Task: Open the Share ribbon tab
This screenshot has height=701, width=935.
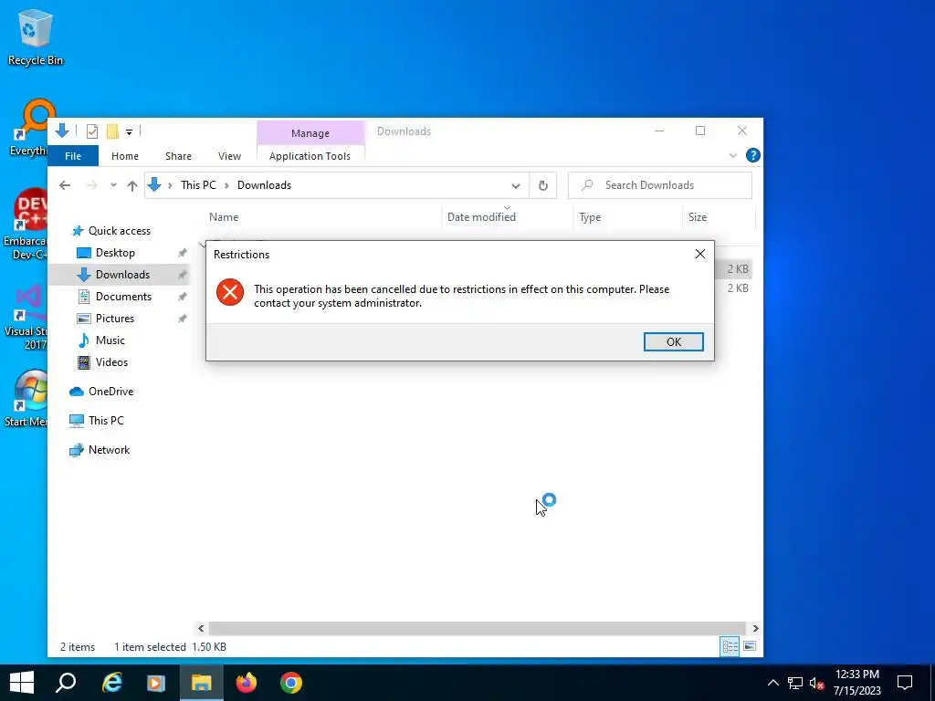Action: 178,156
